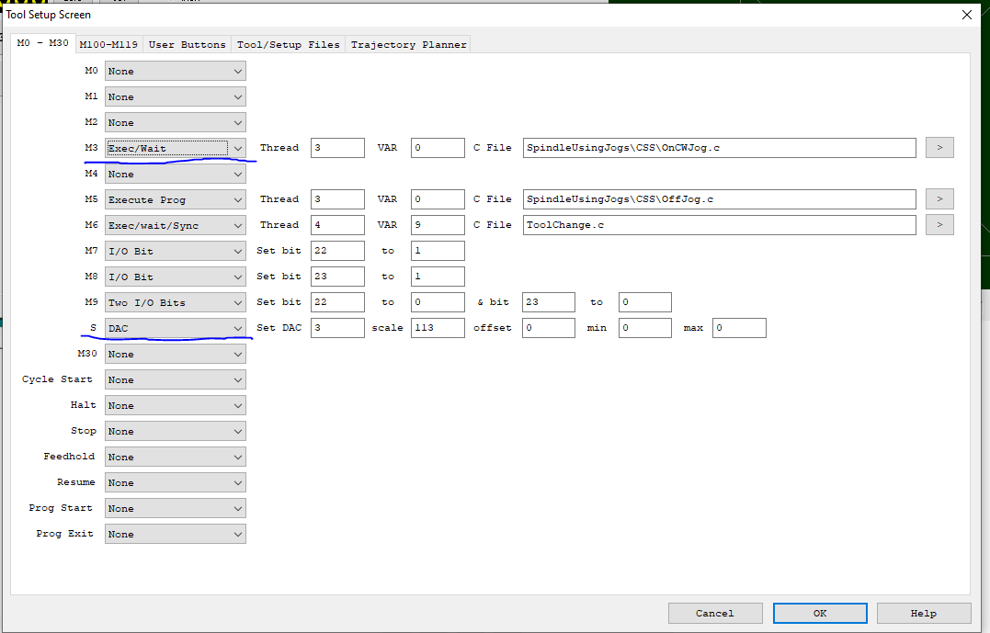Open the M9 Two I/O Bits dropdown

click(x=175, y=302)
